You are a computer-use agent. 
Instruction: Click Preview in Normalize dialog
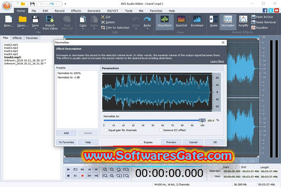171,142
